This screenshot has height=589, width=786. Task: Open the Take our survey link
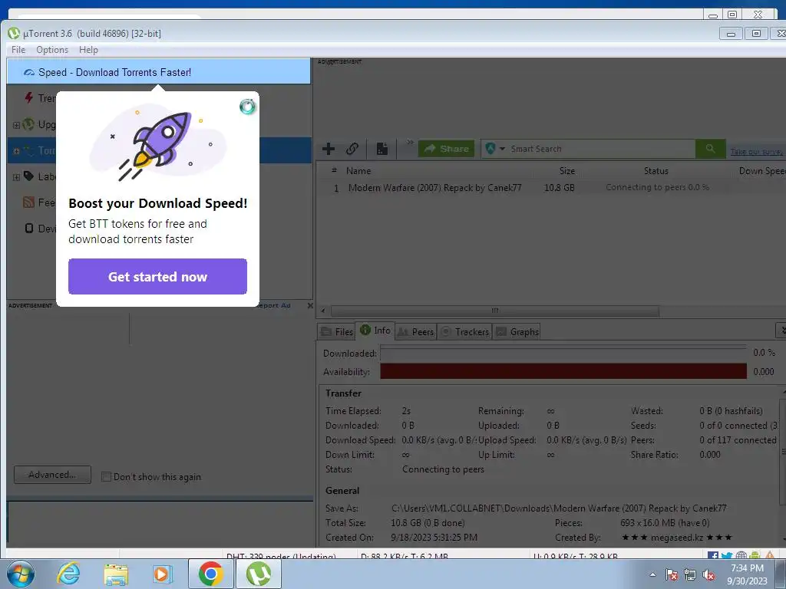click(756, 151)
